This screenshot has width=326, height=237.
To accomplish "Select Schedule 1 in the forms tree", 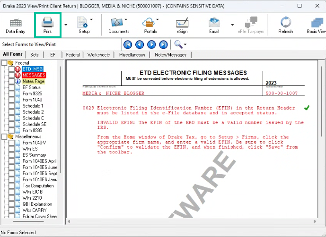I will pos(33,106).
